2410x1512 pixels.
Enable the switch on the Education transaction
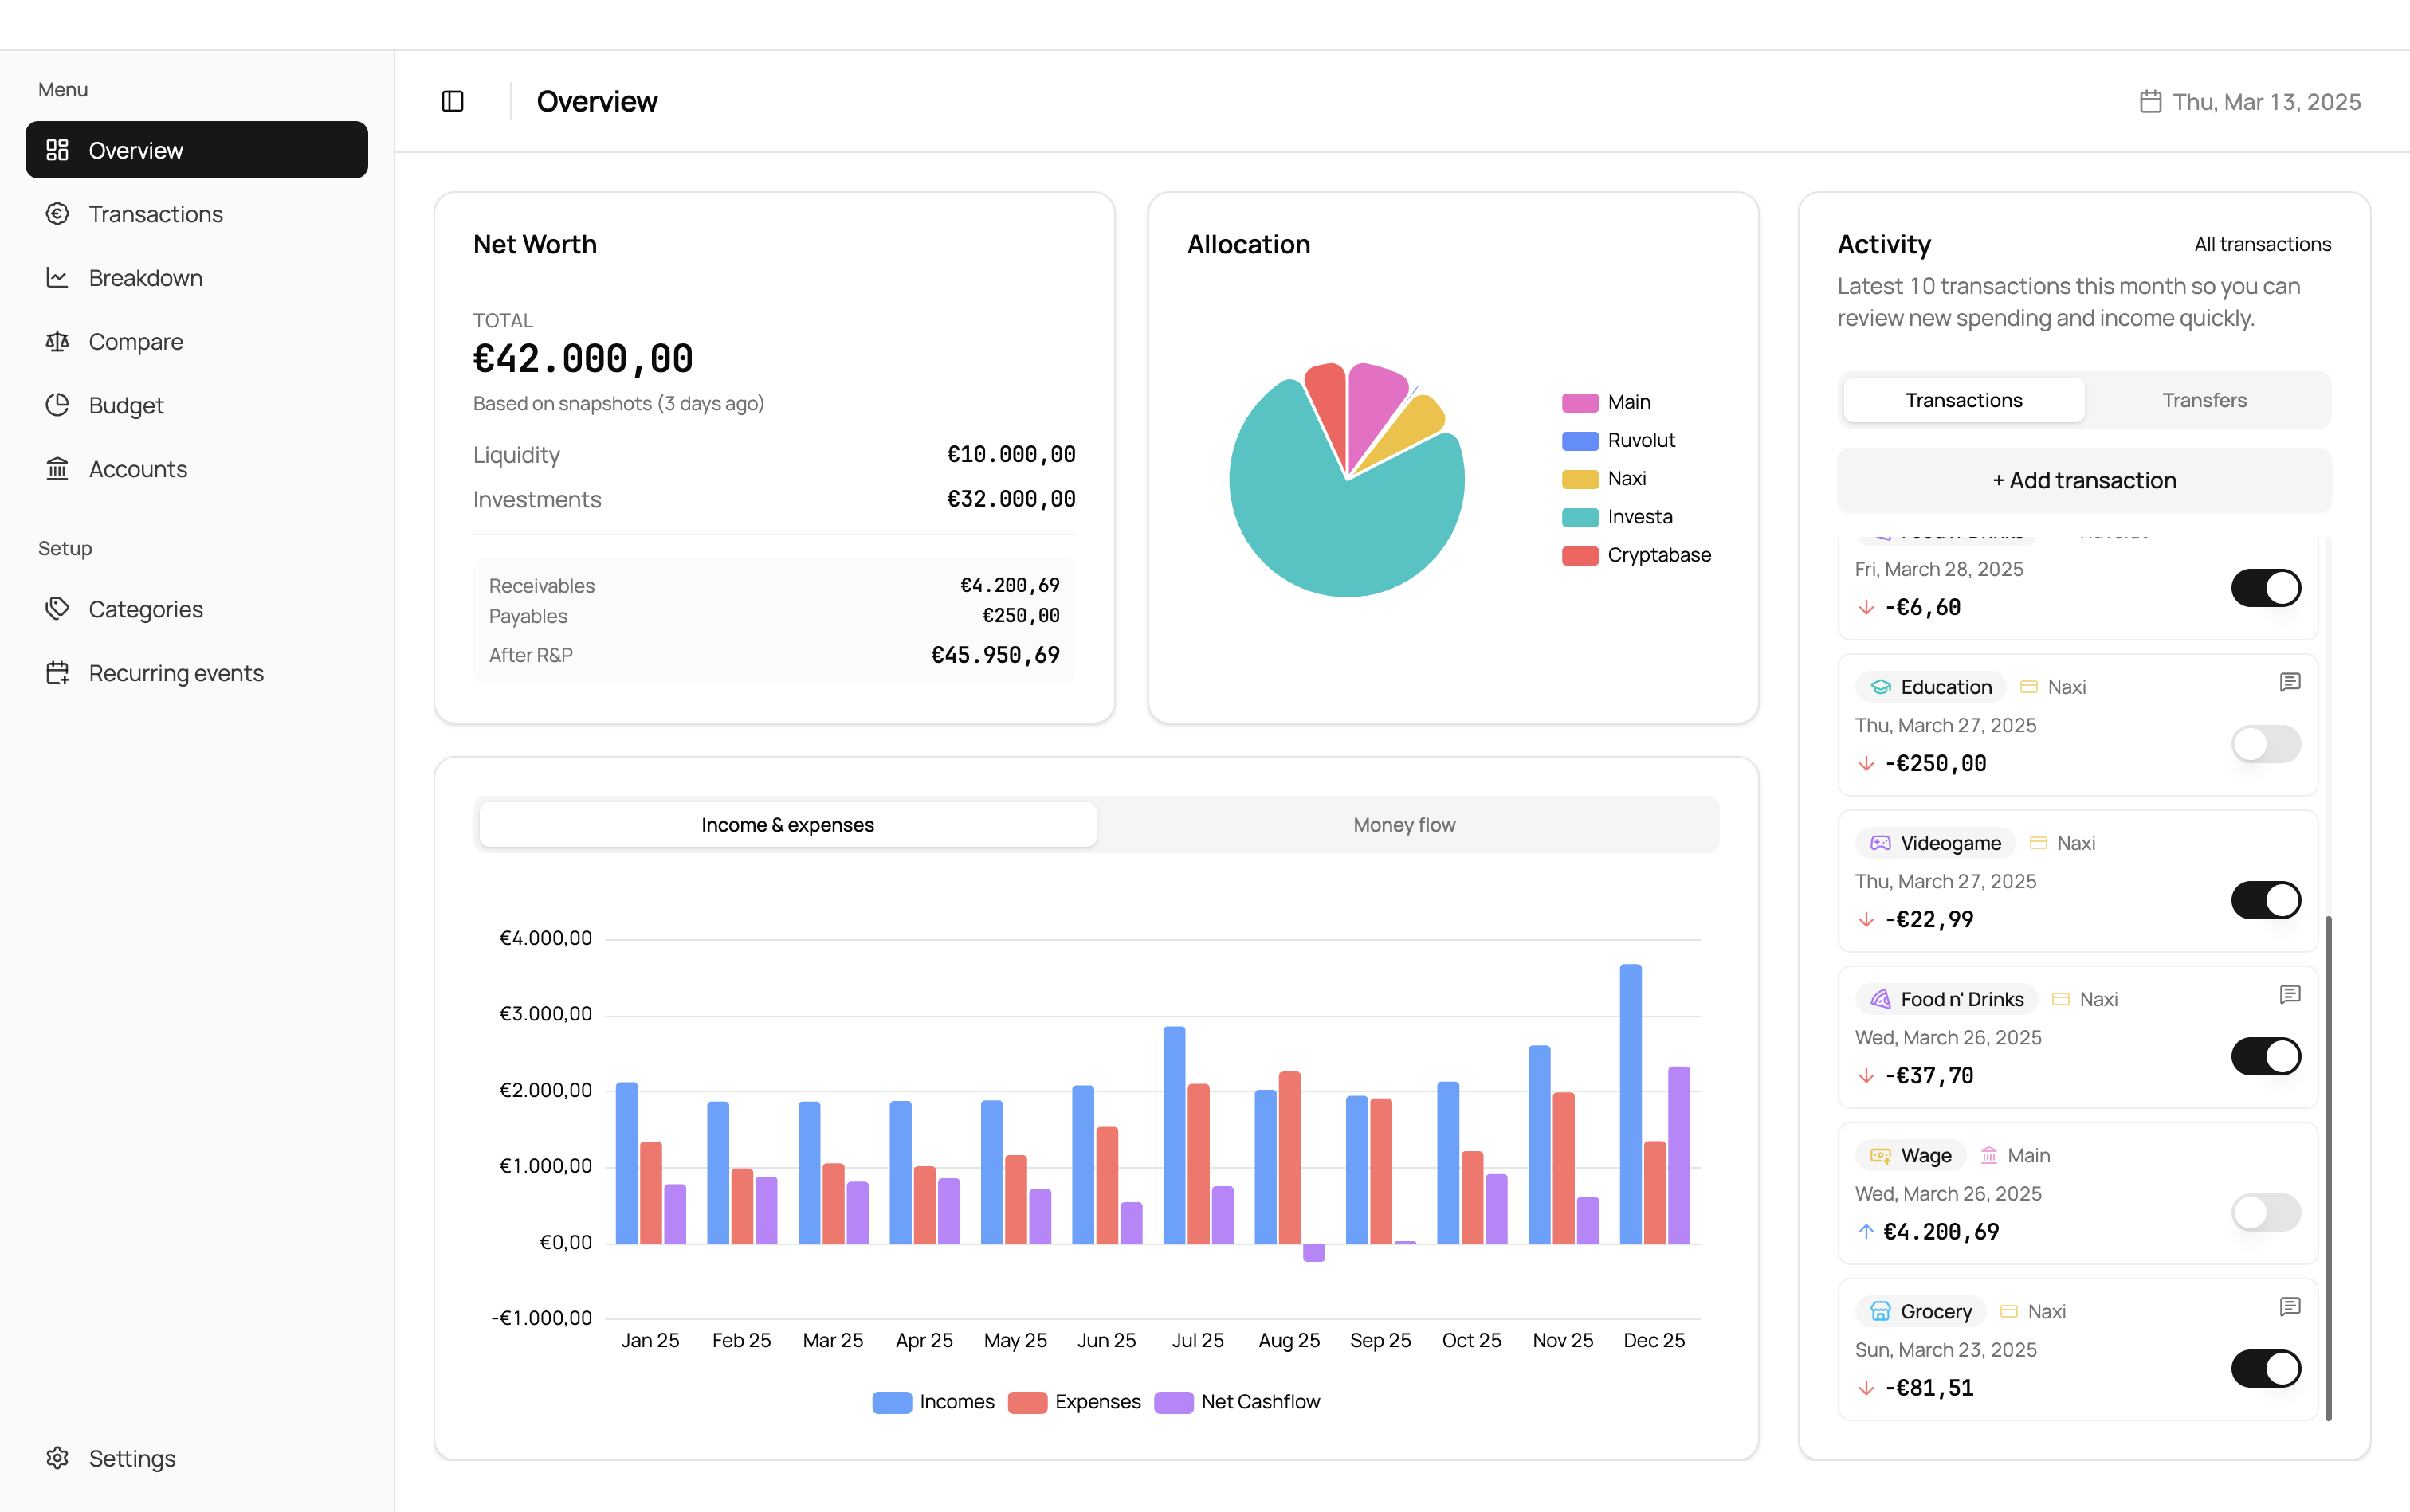pyautogui.click(x=2266, y=744)
